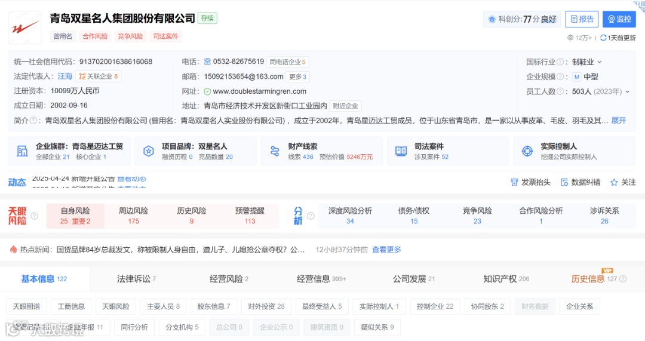
Task: Select 预警提醒 113 tab
Action: pyautogui.click(x=250, y=216)
